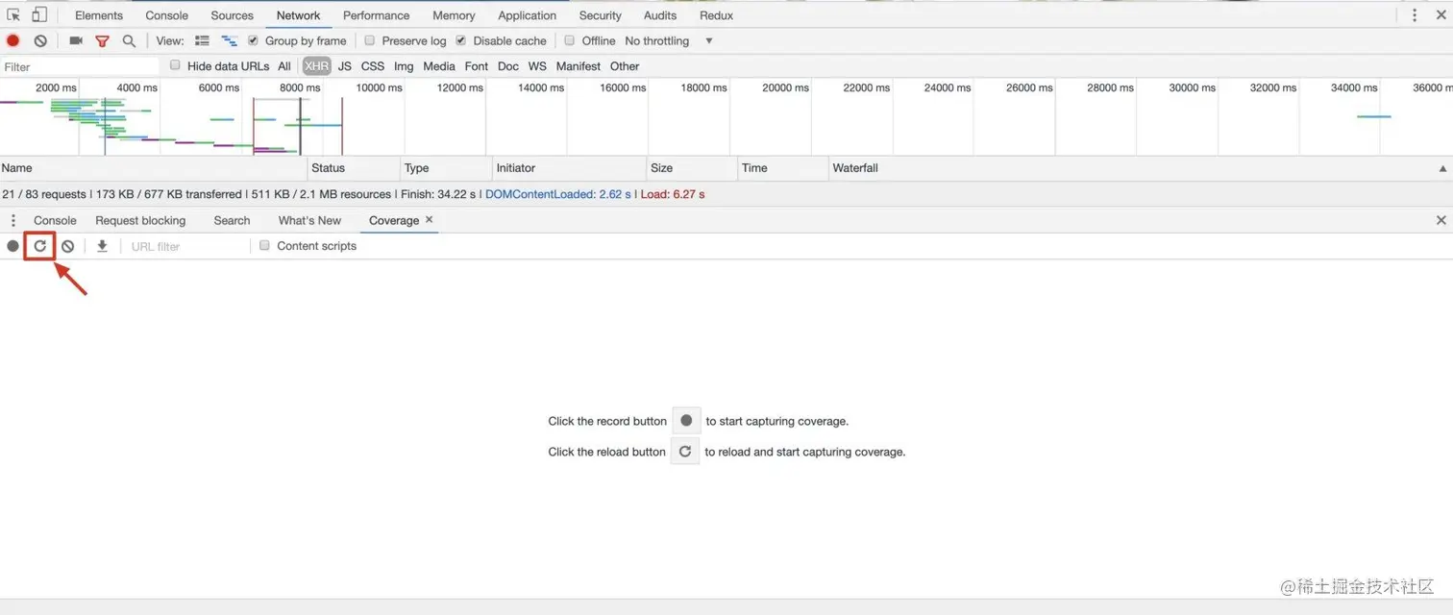Sort requests by Initiator column

pyautogui.click(x=570, y=168)
